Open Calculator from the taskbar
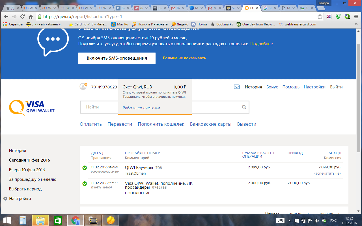362x226 pixels. click(23, 220)
